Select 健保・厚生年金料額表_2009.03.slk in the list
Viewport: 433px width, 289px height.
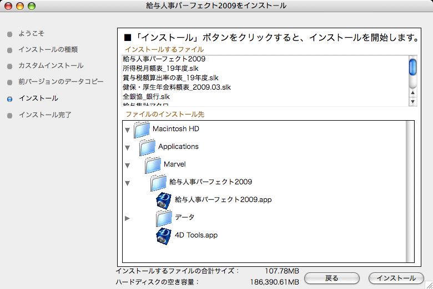click(177, 87)
